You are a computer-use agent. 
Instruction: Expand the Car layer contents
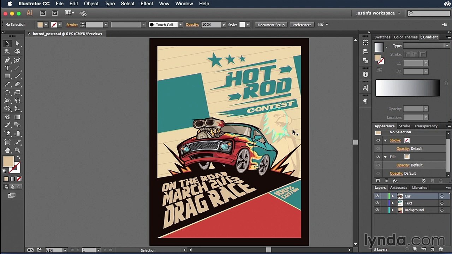(x=393, y=196)
